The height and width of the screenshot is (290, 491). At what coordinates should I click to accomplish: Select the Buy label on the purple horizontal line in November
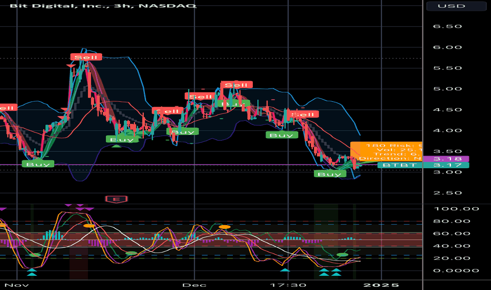click(x=38, y=164)
